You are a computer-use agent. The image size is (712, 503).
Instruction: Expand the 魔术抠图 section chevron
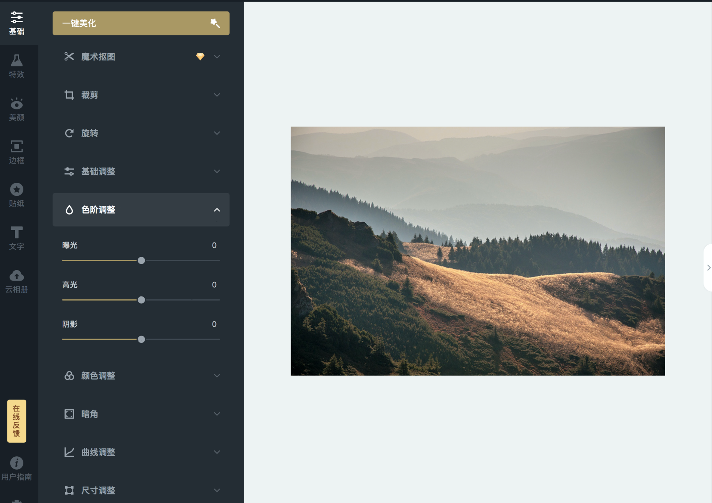point(217,57)
